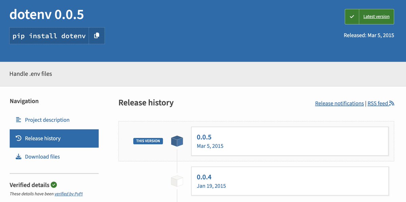Select the Release history navigation tab
The image size is (406, 202).
[54, 138]
